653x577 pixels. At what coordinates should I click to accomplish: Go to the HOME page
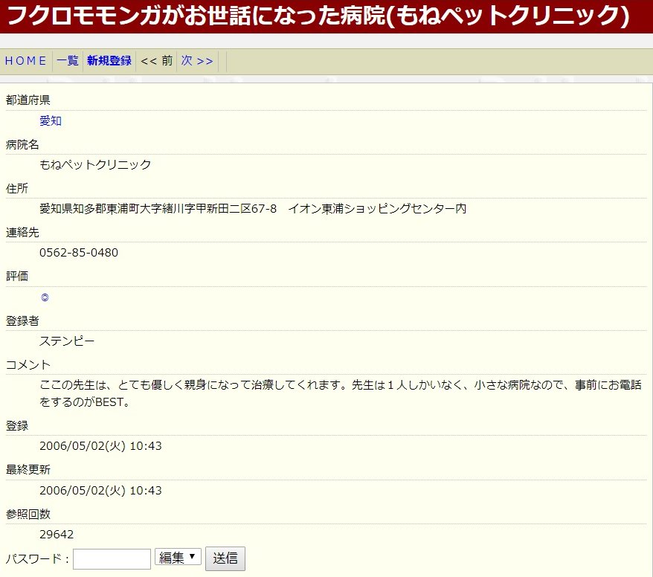coord(26,61)
